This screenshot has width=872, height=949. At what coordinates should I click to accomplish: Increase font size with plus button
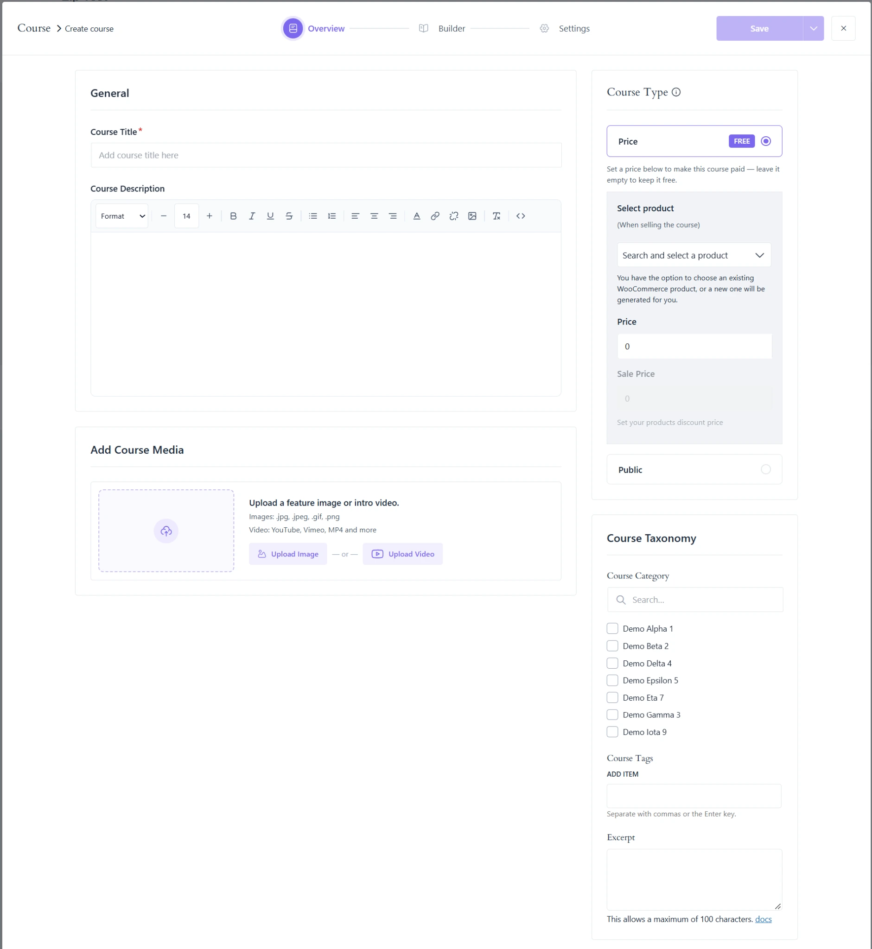point(210,216)
